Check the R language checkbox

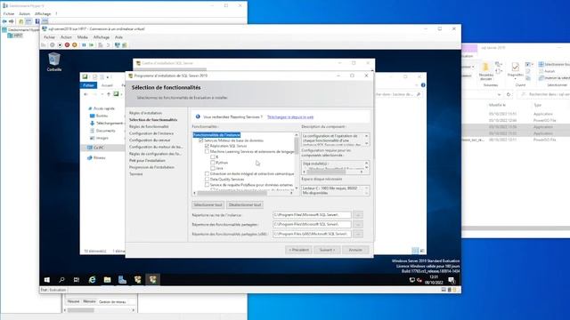tap(213, 157)
